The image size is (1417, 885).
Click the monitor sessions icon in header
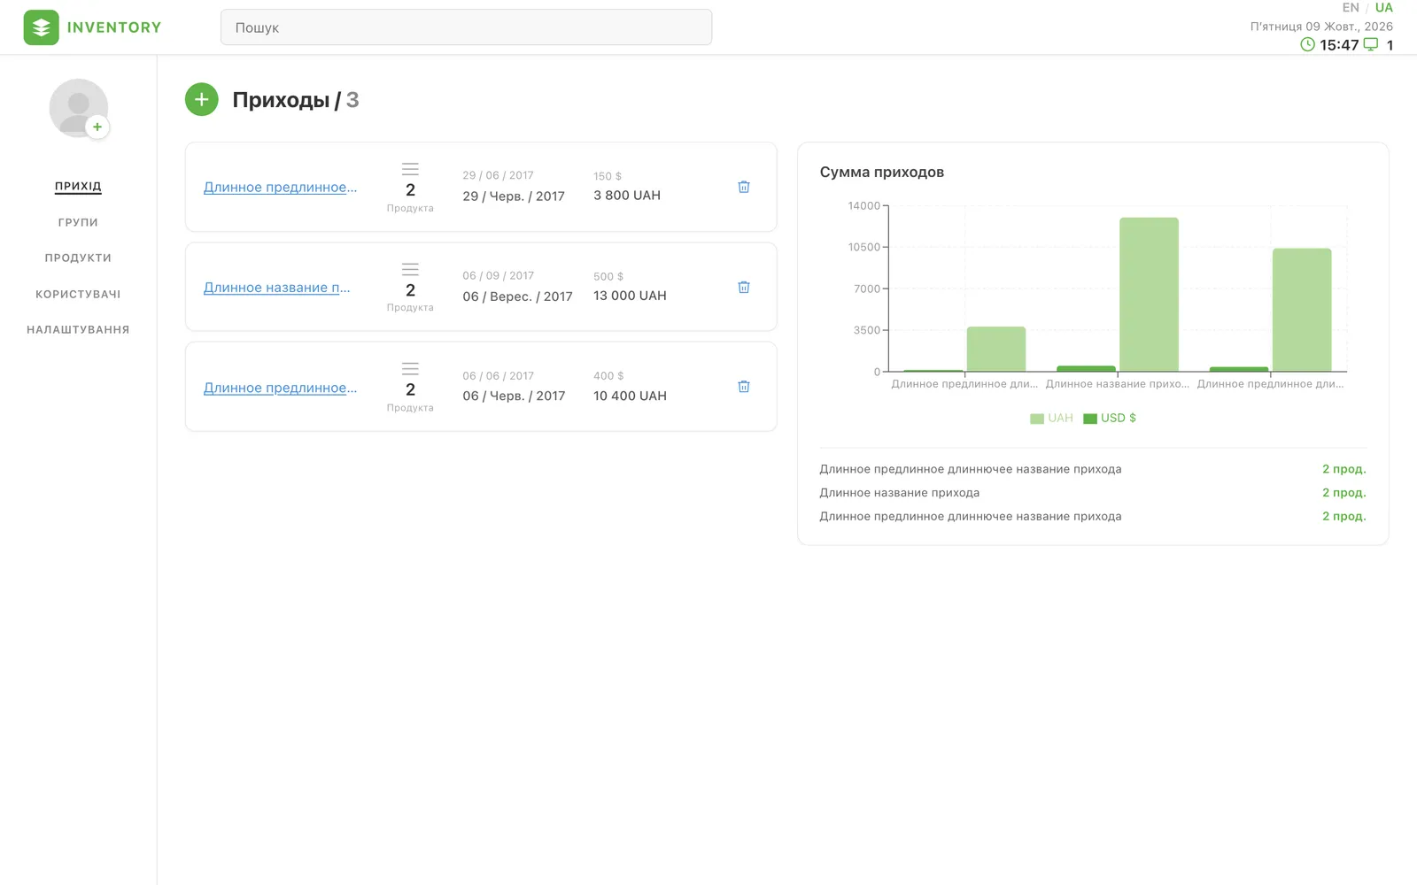1371,44
